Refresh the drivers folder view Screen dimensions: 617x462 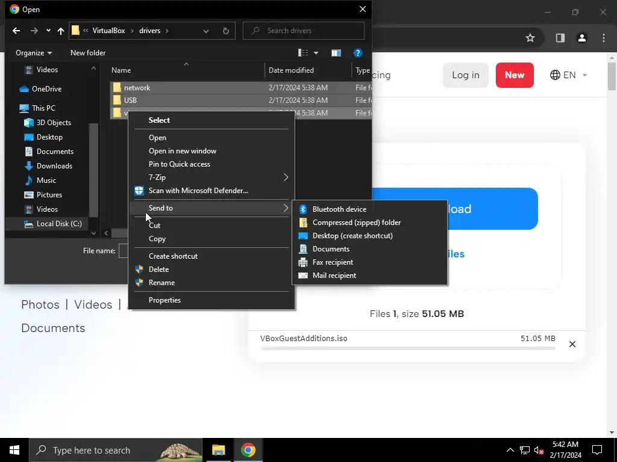point(226,31)
